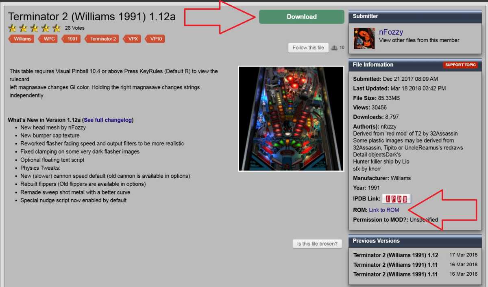Open the WPC tag
Screen dimensions: 488x287
pos(49,39)
